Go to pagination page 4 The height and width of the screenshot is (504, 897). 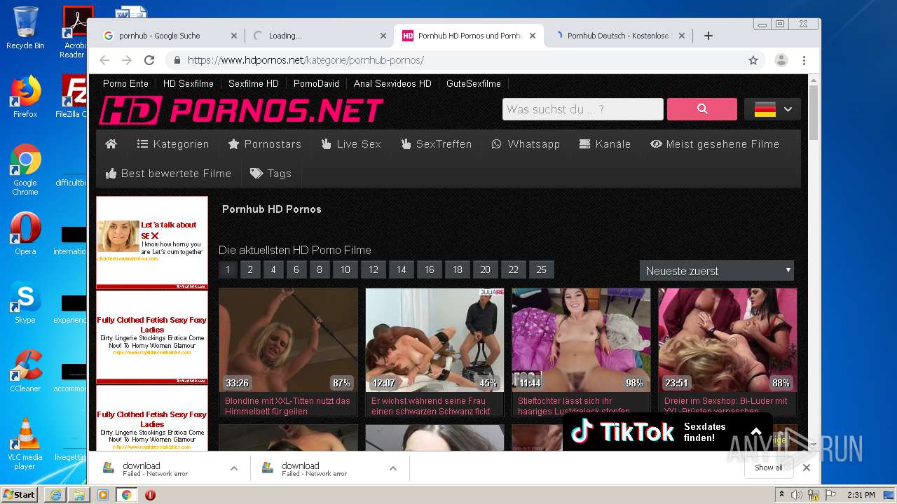(x=273, y=269)
